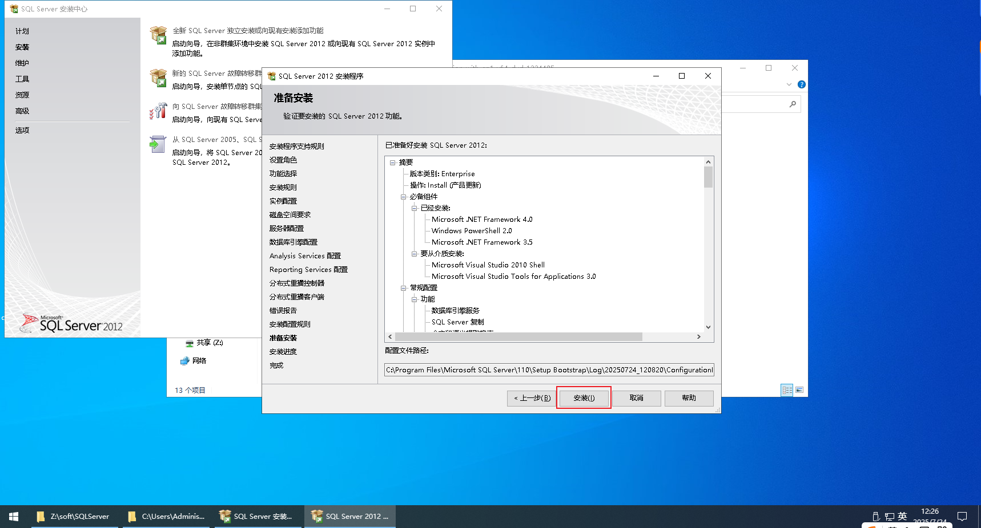Image resolution: width=981 pixels, height=528 pixels.
Task: Click the 错误报告 step
Action: click(283, 311)
